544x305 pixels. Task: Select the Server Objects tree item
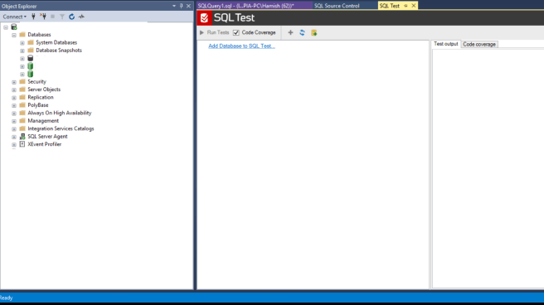44,90
